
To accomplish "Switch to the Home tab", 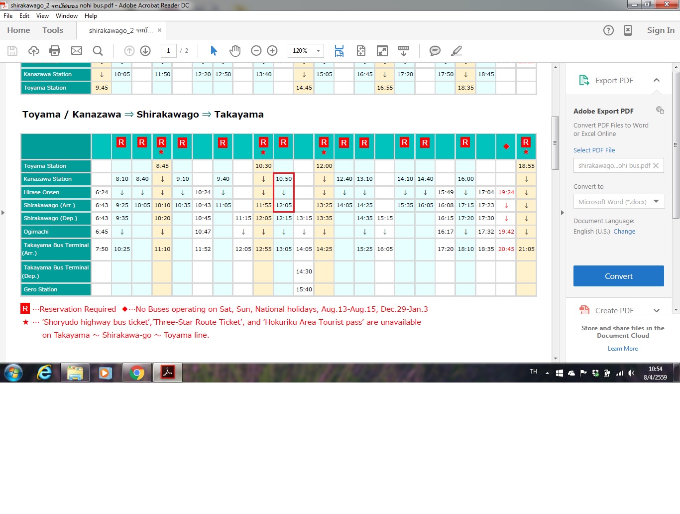I will click(18, 30).
